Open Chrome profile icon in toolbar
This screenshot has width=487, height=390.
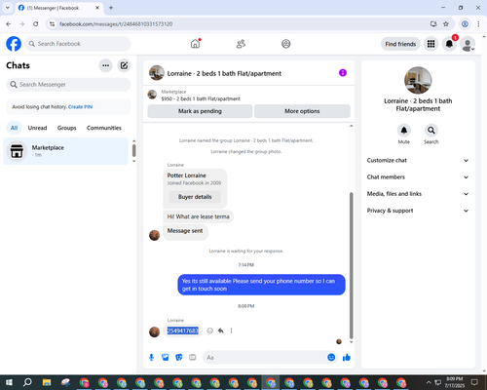[x=465, y=24]
